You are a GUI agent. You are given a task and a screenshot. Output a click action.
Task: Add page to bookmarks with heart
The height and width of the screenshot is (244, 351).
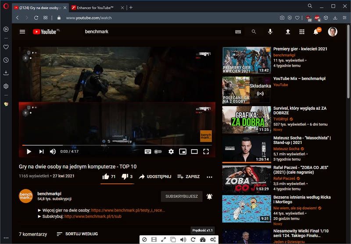point(297,18)
